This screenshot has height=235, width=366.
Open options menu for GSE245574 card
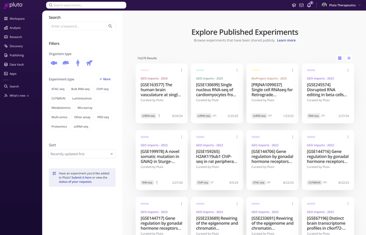[x=348, y=70]
